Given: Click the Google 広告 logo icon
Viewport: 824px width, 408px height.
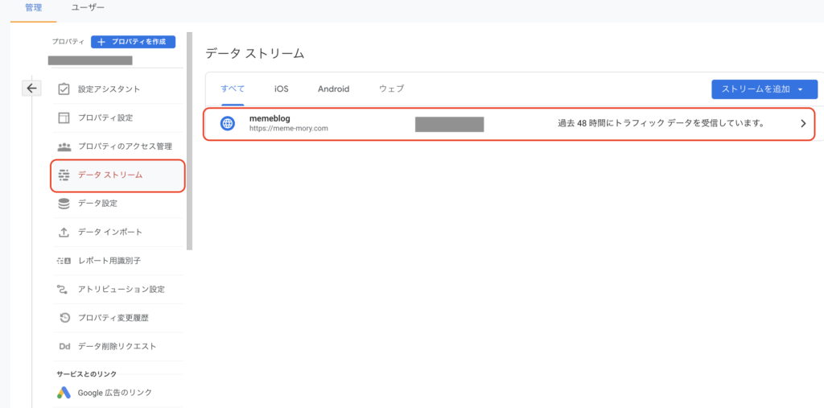Looking at the screenshot, I should point(64,393).
